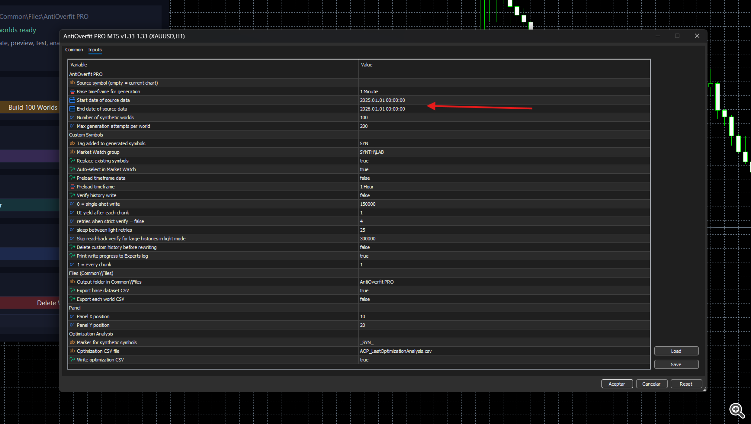The width and height of the screenshot is (751, 424).
Task: Click the integer icon beside sleep between light retries
Action: 72,230
